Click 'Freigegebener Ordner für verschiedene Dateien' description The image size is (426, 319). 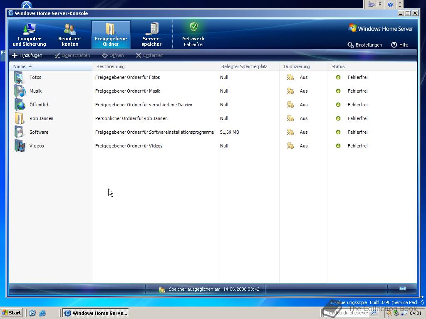[x=144, y=105]
